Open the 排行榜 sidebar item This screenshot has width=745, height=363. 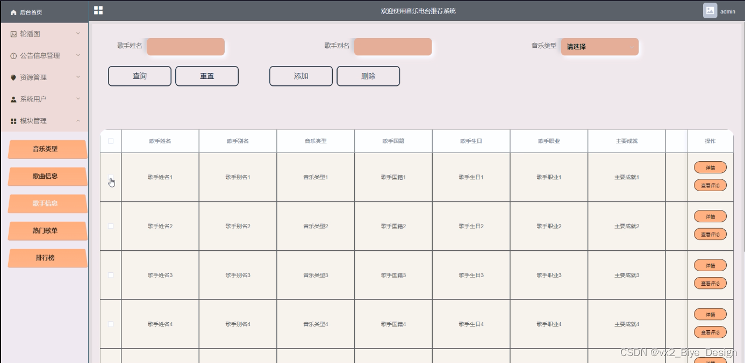47,258
